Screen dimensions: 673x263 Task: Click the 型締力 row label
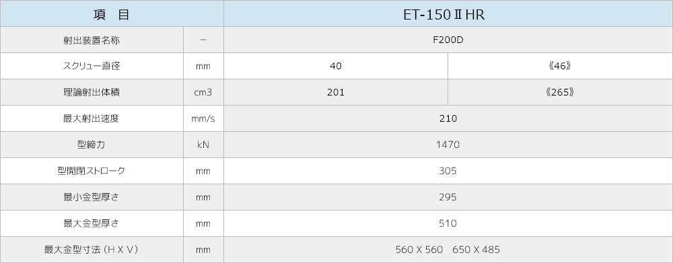coord(92,145)
